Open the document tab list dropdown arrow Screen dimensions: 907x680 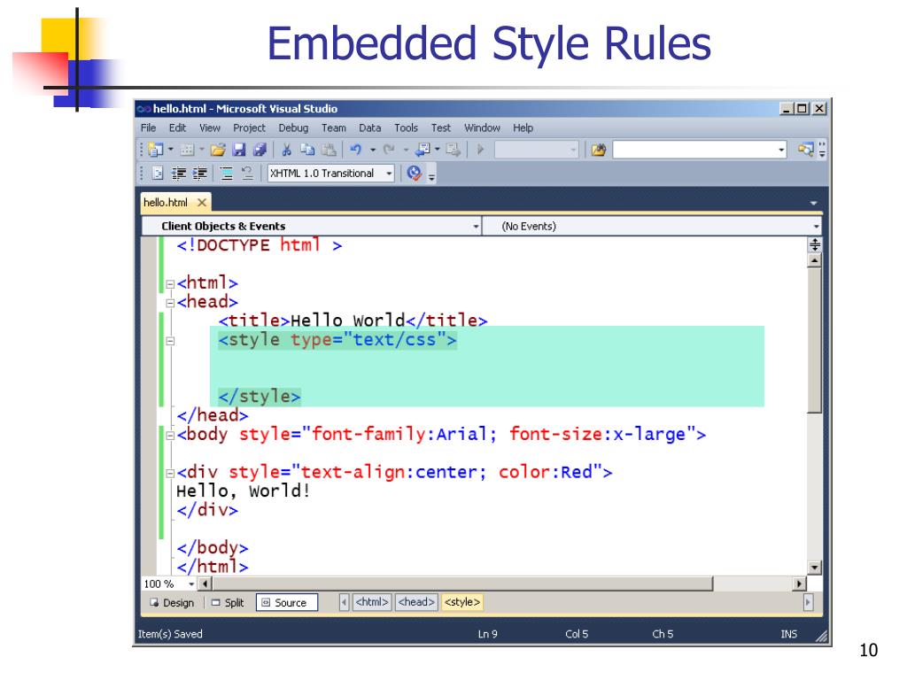813,204
